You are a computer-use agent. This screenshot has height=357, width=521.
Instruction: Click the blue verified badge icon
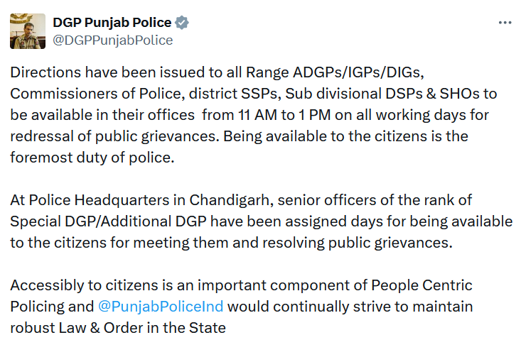(182, 23)
